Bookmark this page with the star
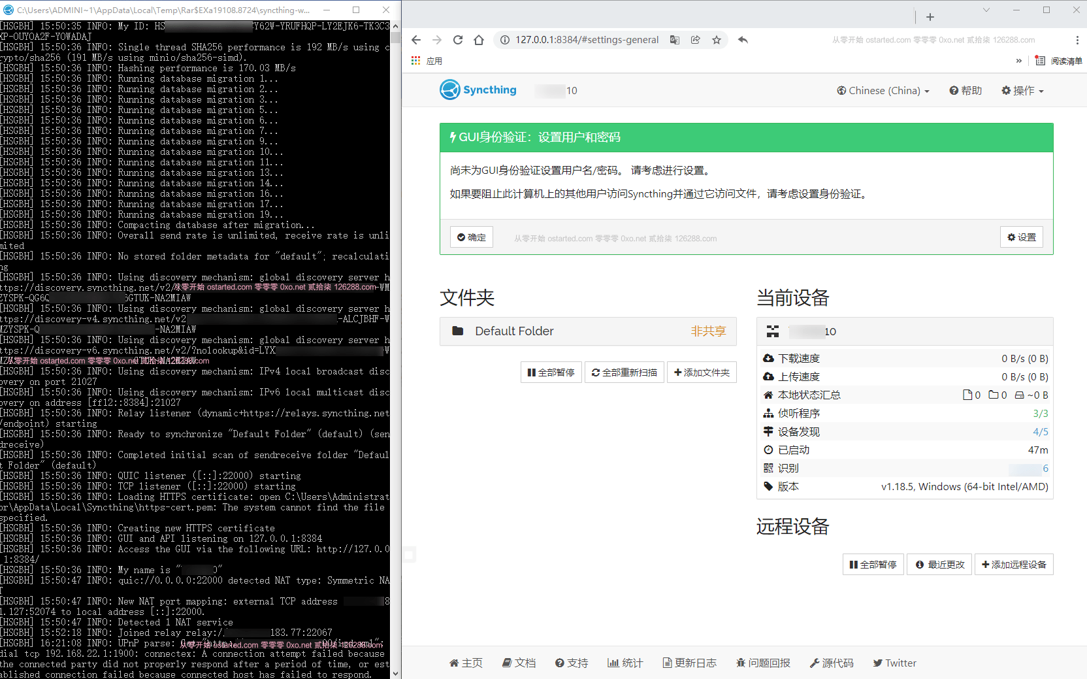The height and width of the screenshot is (679, 1087). [717, 40]
